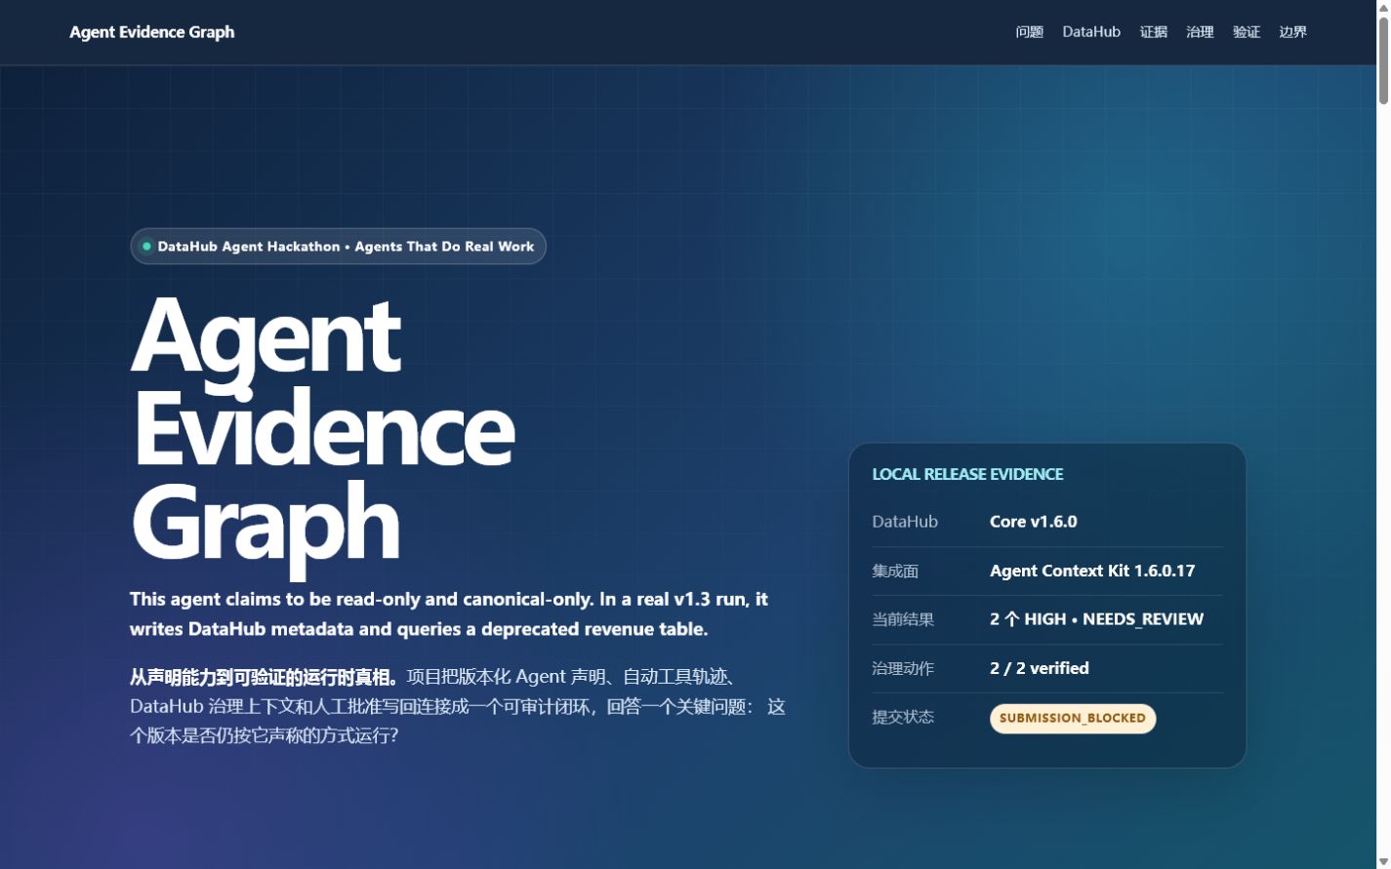Click the Agent Evidence Graph site logo

[x=152, y=32]
